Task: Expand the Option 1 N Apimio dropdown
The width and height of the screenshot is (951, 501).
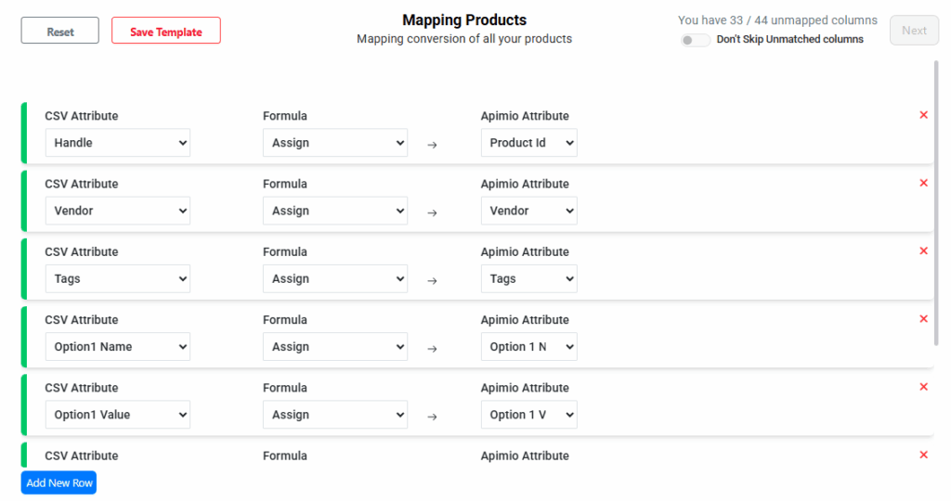Action: pos(528,347)
